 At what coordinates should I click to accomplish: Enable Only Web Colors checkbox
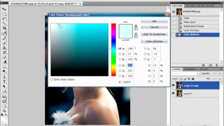tap(52, 79)
